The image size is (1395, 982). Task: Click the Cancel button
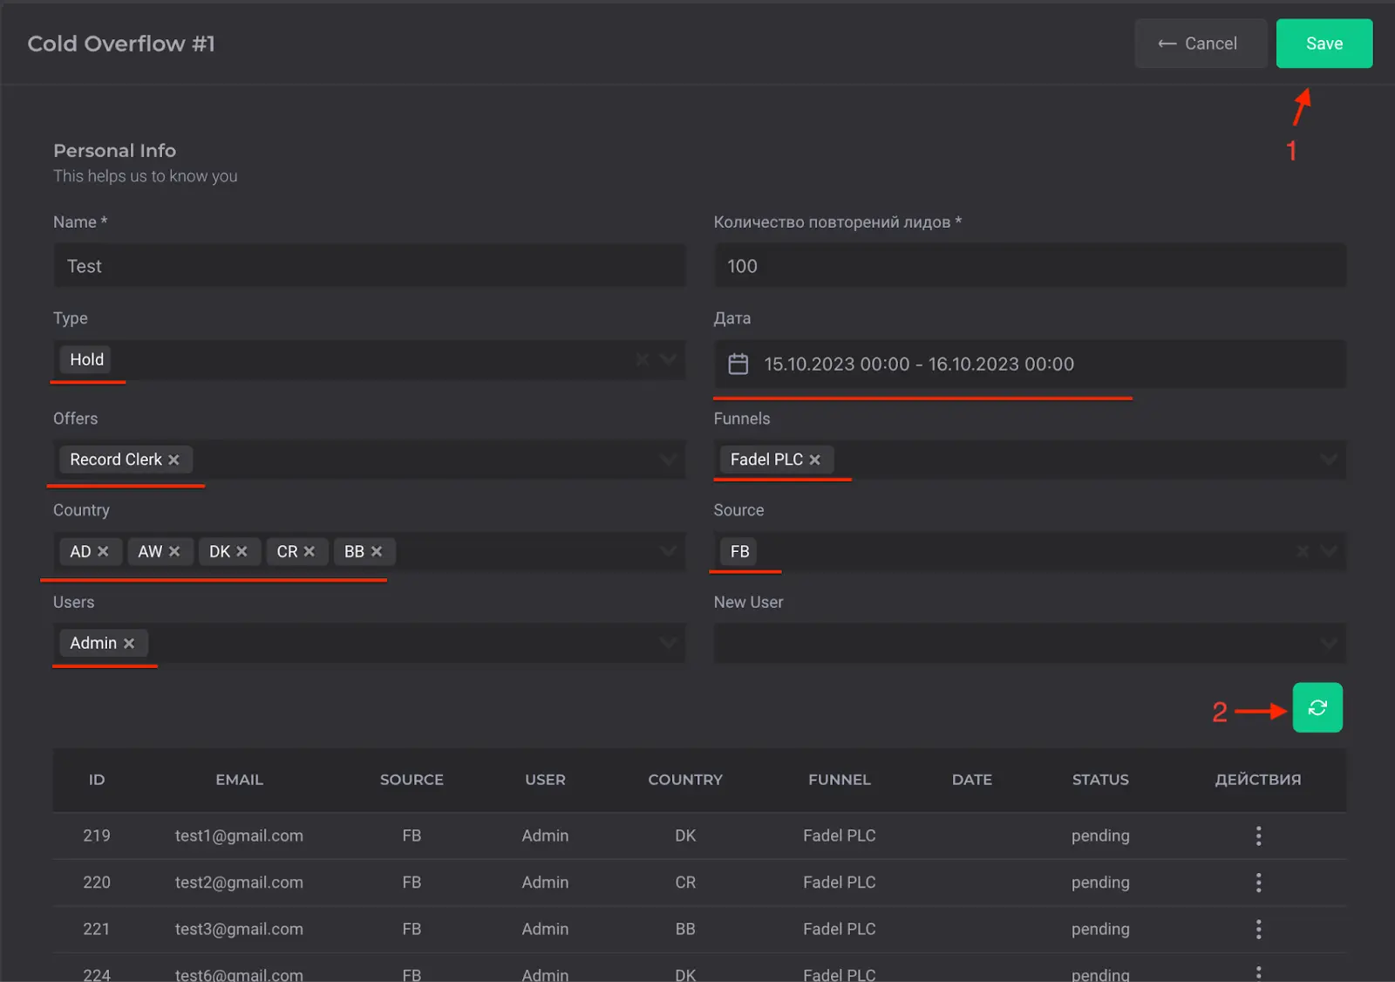(x=1200, y=44)
